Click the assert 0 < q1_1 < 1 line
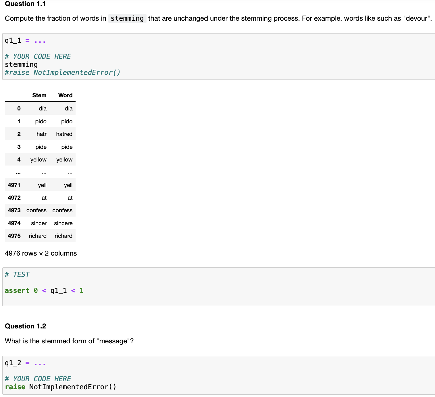The height and width of the screenshot is (397, 435). point(44,290)
